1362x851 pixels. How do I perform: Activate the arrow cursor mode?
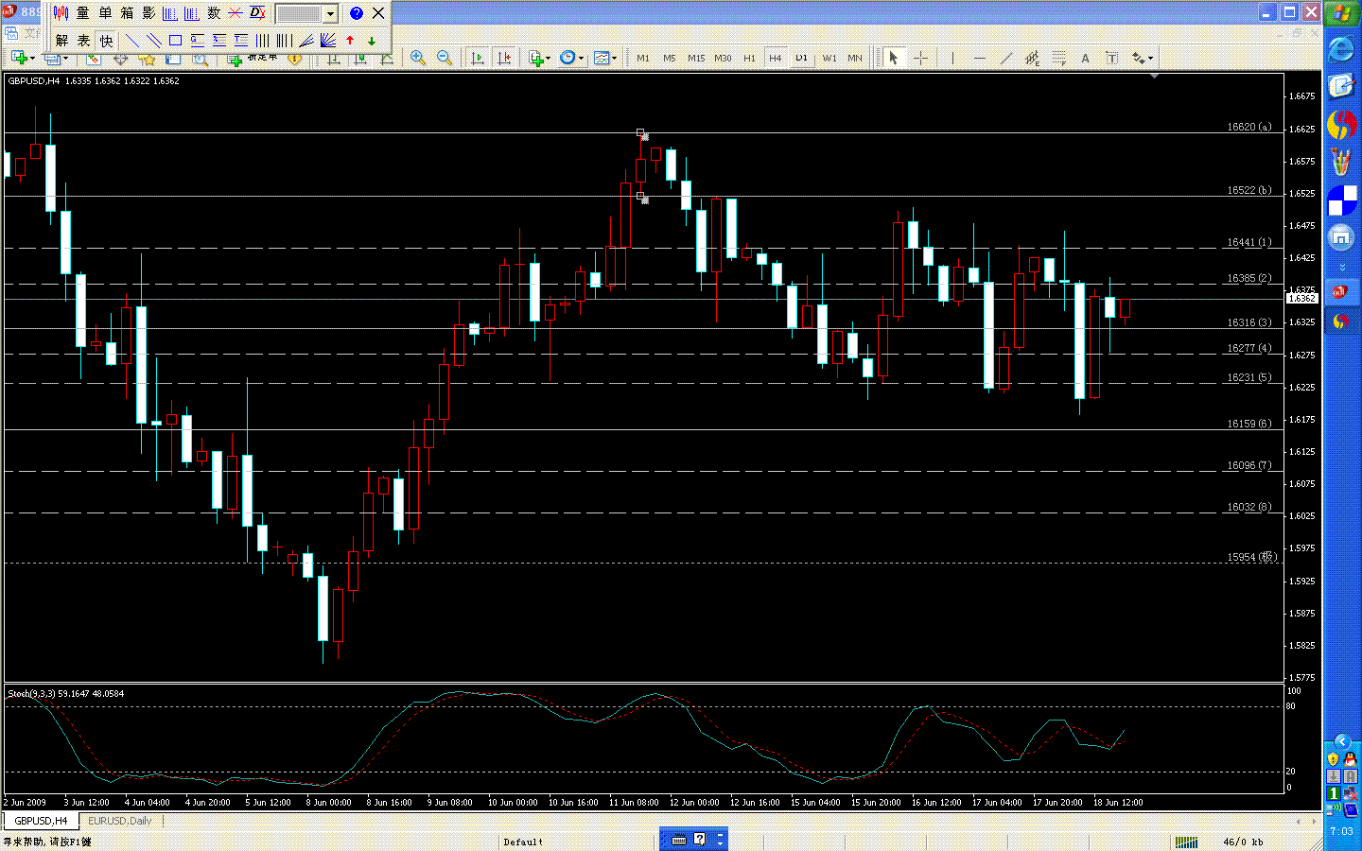point(893,58)
